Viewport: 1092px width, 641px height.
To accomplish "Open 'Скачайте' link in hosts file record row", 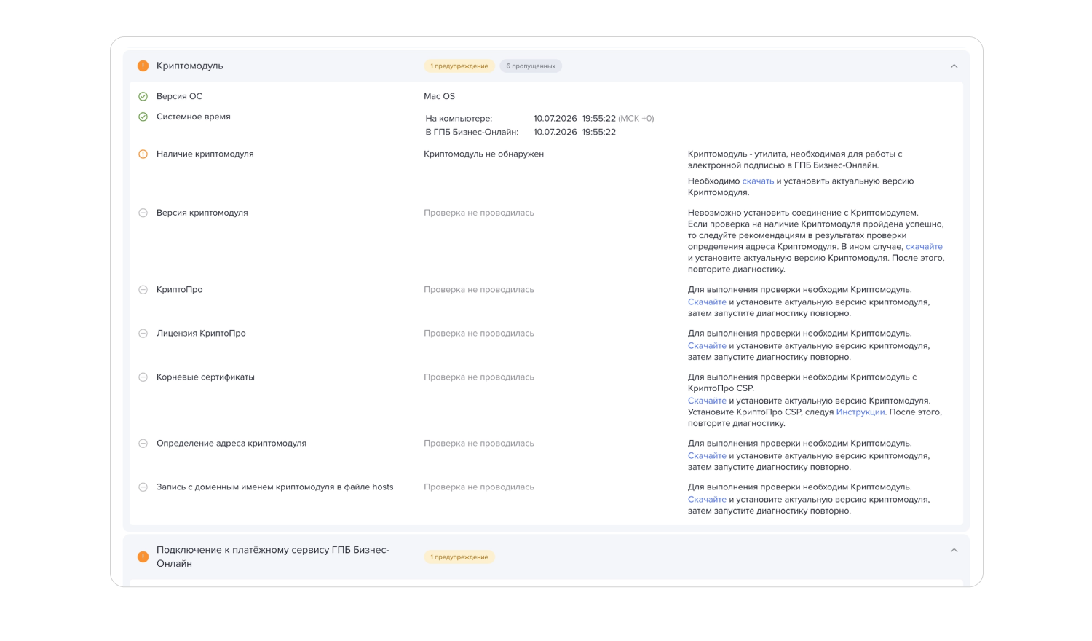I will (707, 500).
